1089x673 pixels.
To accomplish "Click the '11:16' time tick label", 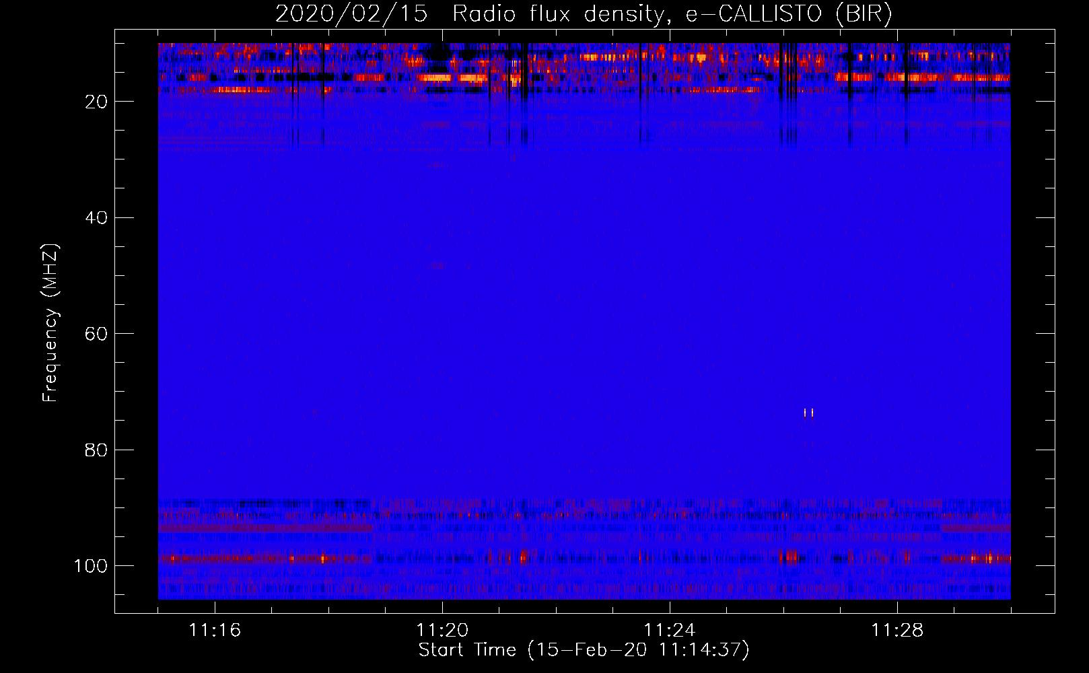I will (215, 631).
